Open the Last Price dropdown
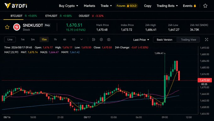The image size is (214, 121). (141, 40)
